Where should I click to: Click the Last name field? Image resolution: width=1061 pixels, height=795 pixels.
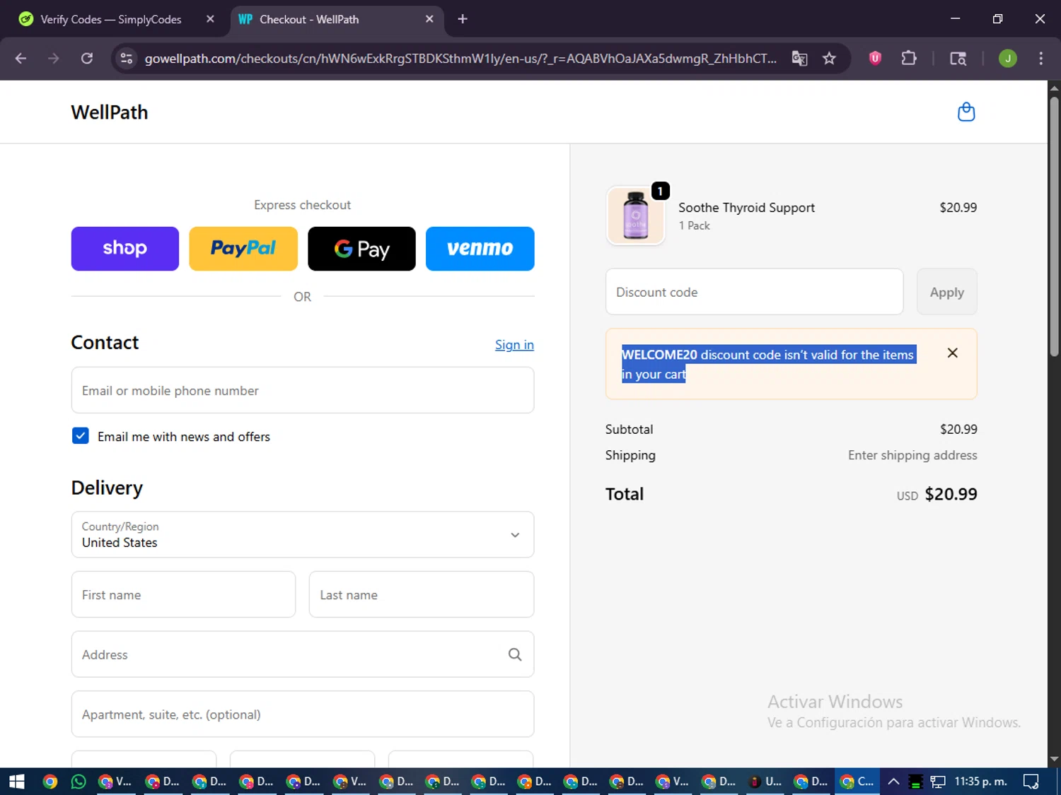tap(422, 594)
